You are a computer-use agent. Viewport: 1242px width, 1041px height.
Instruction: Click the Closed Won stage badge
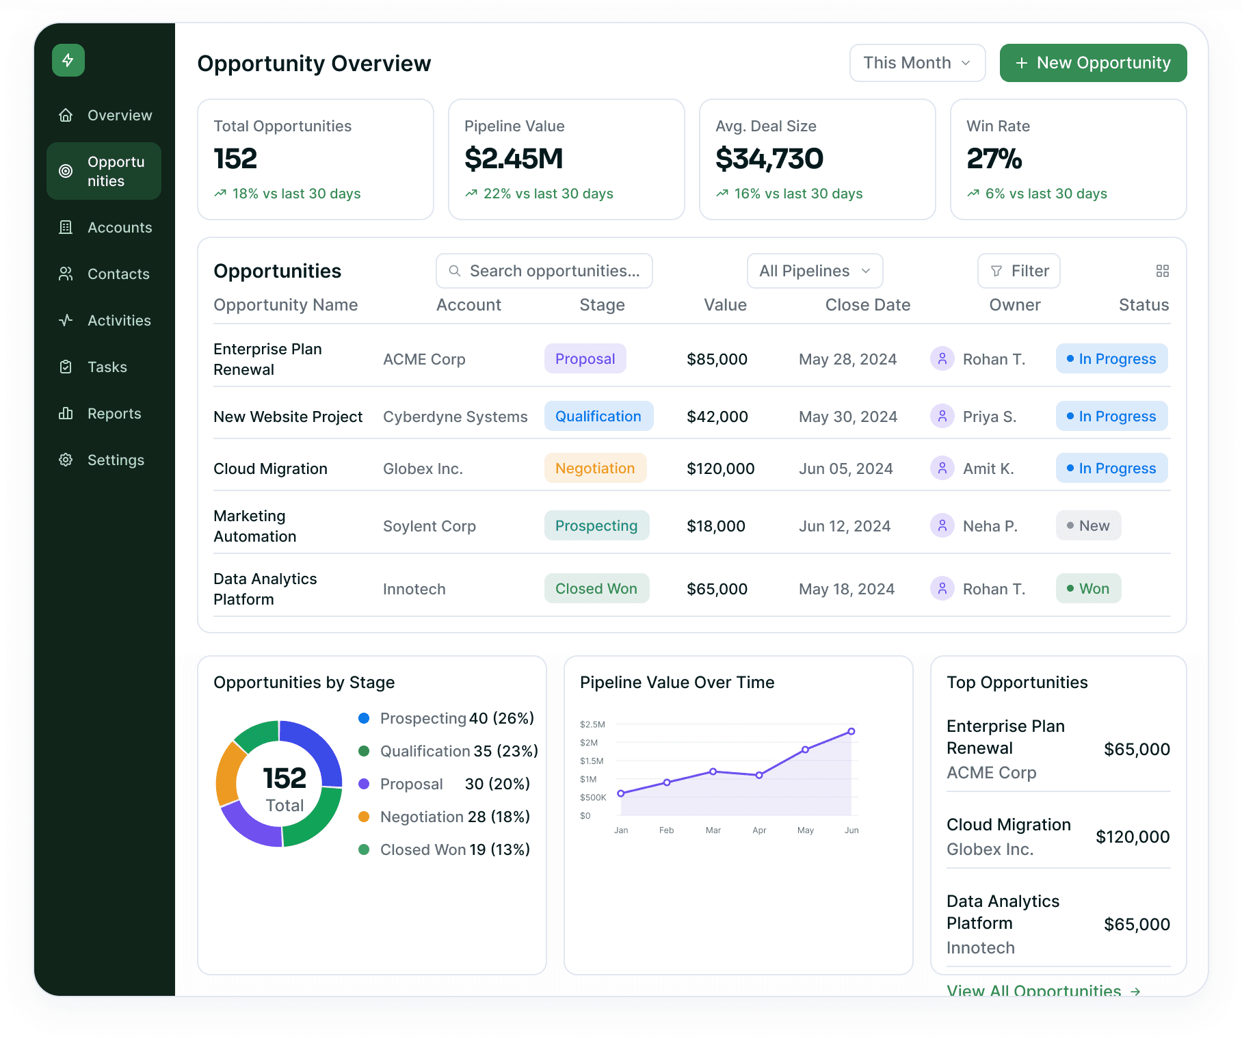[596, 588]
